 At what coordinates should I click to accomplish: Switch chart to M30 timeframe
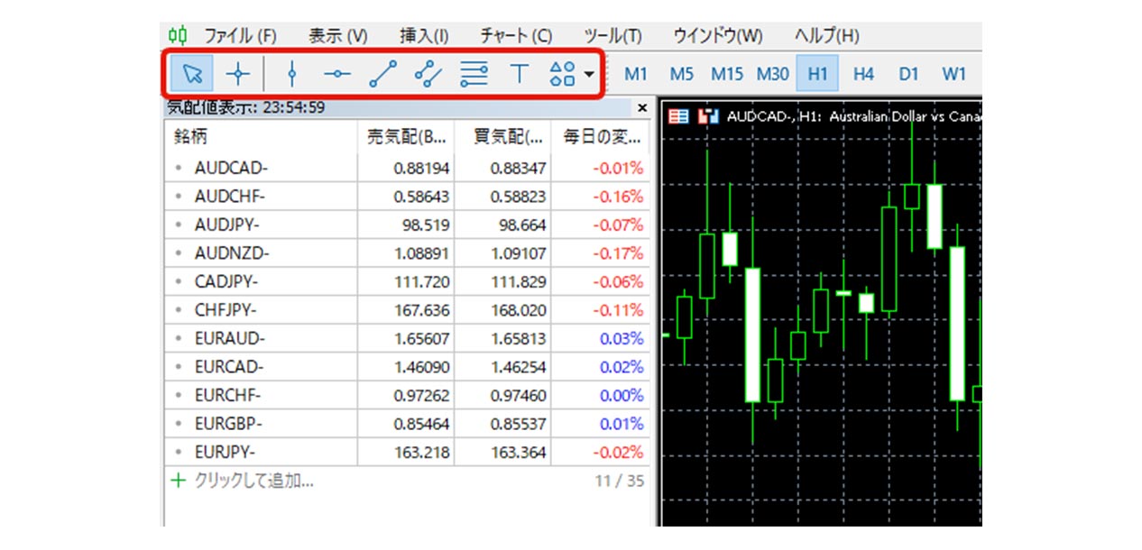(x=772, y=74)
